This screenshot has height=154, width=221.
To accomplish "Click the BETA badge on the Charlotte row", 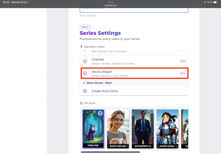I will 183,61.
